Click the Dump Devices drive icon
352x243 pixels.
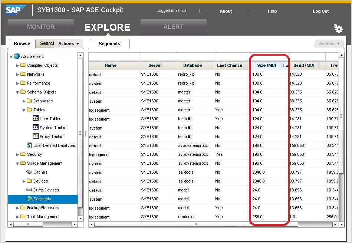[29, 190]
